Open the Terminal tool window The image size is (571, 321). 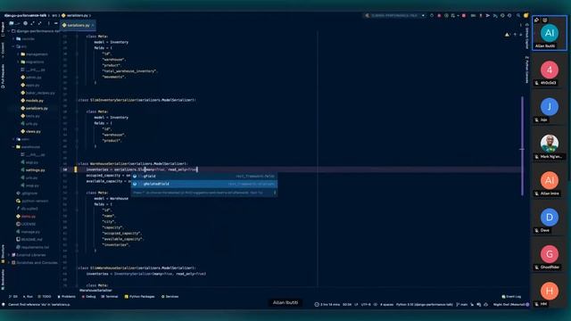pos(110,297)
